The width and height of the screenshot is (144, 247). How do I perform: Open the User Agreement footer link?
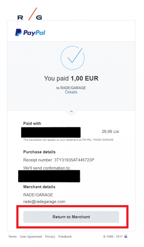tap(31, 237)
